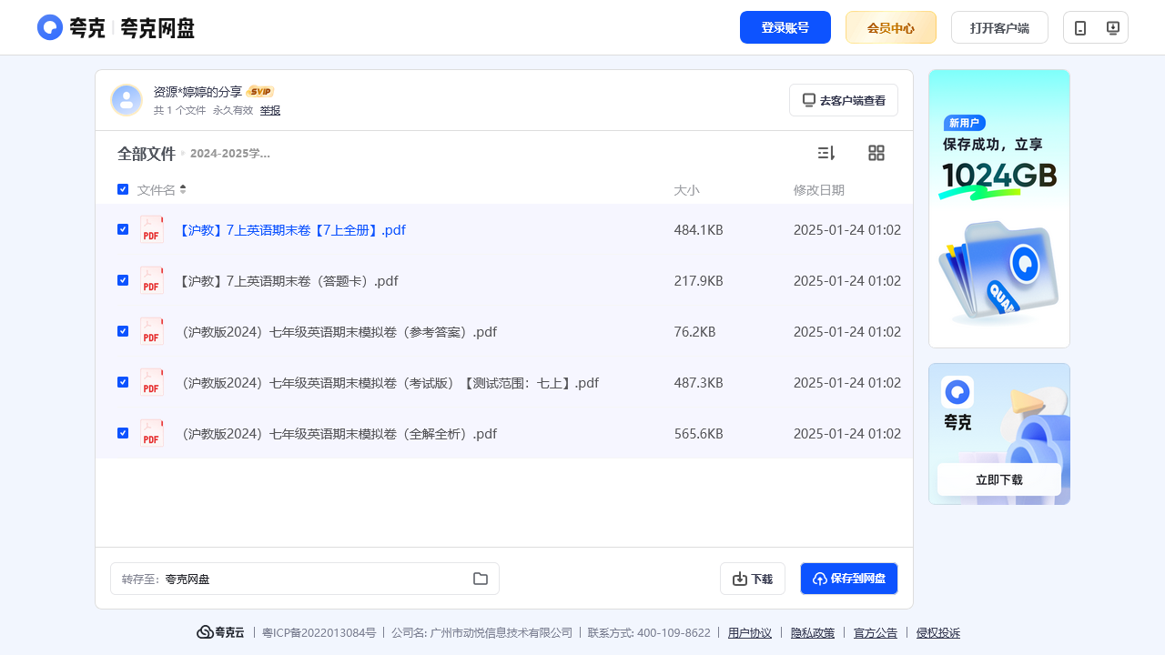Click 大小 column header

pos(686,190)
